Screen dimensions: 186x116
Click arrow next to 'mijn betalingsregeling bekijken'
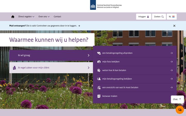(172, 79)
